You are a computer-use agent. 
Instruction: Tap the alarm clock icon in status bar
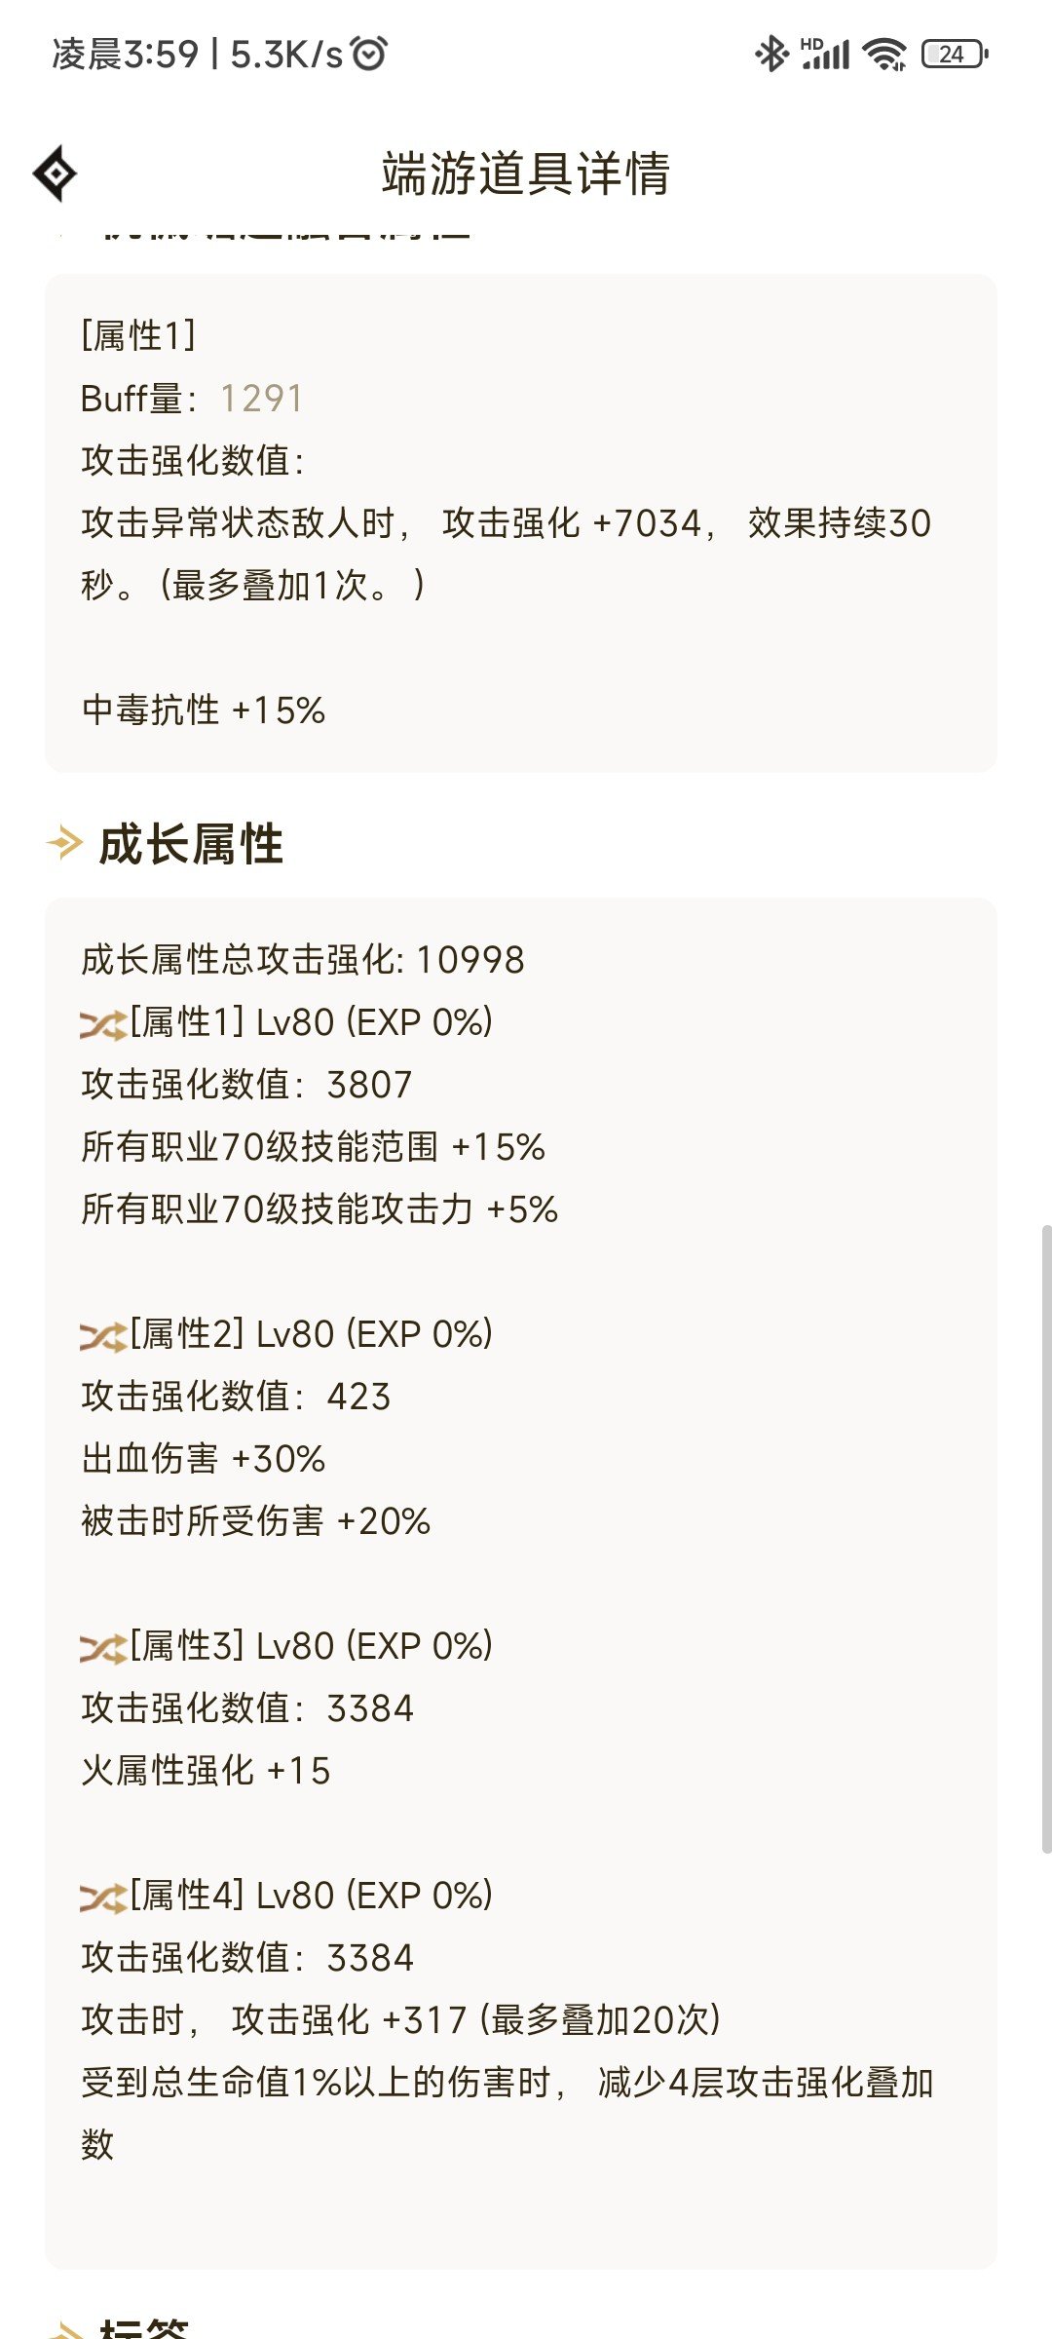[370, 54]
